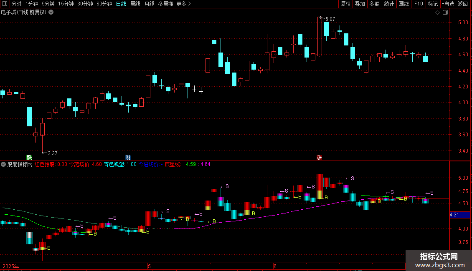
Task: Click the 返回 back button
Action: [x=463, y=4]
